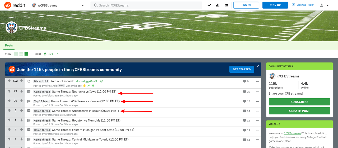The image size is (338, 148).
Task: Open the OC original content icon
Action: click(226, 5)
